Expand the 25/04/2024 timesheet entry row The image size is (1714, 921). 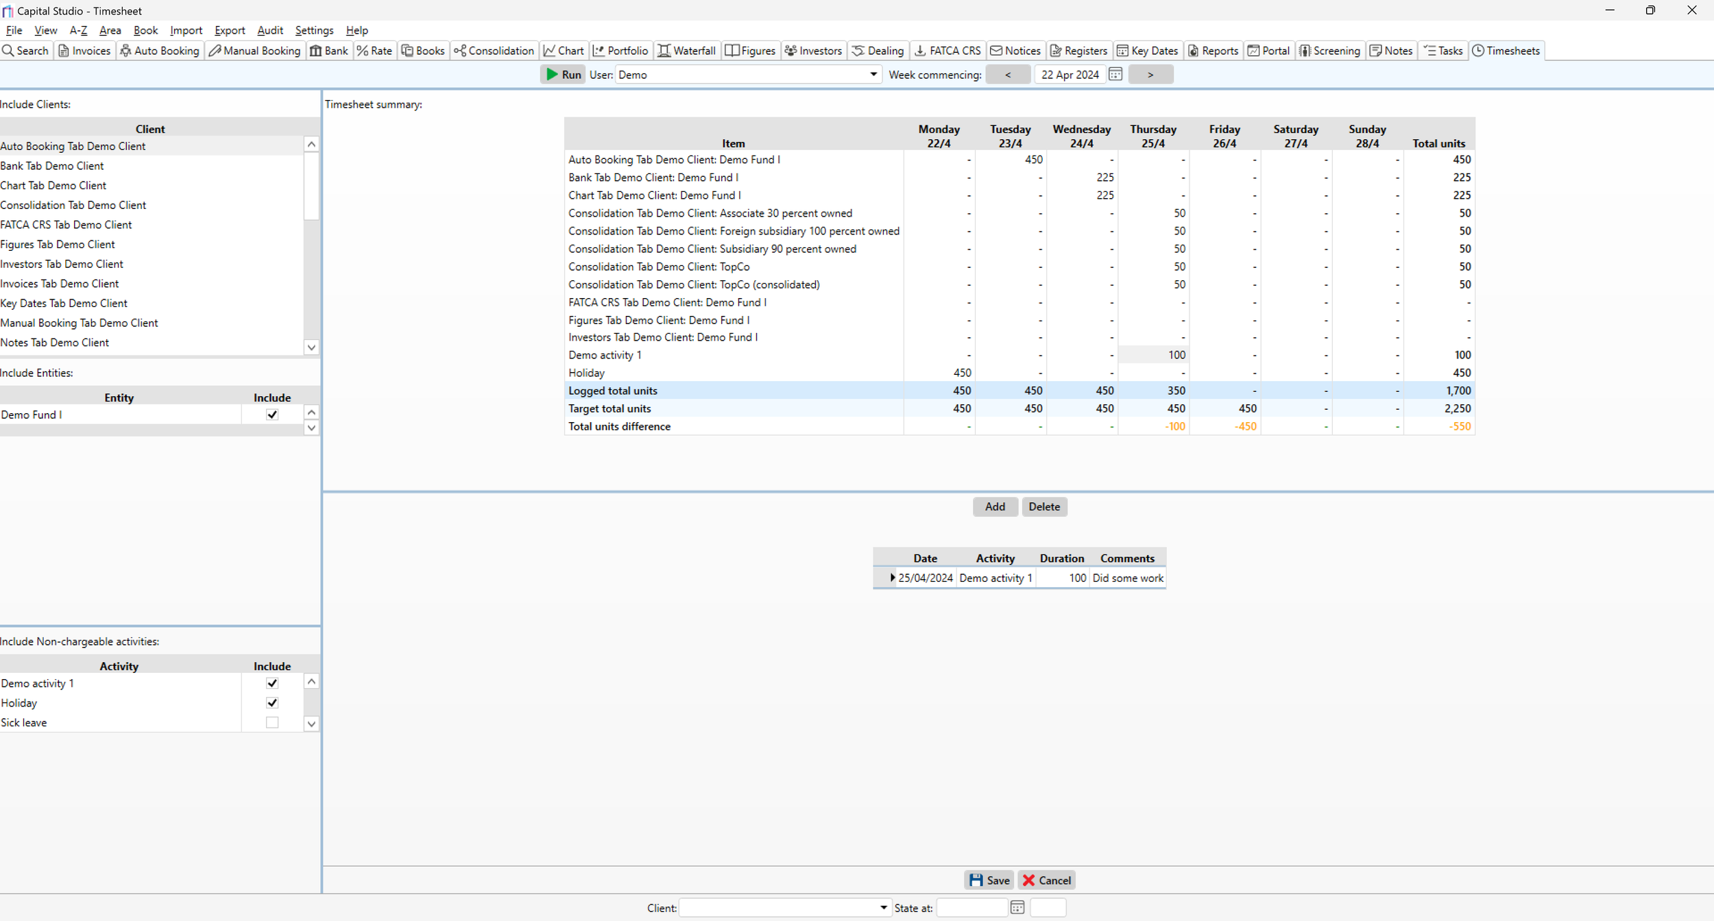[891, 578]
